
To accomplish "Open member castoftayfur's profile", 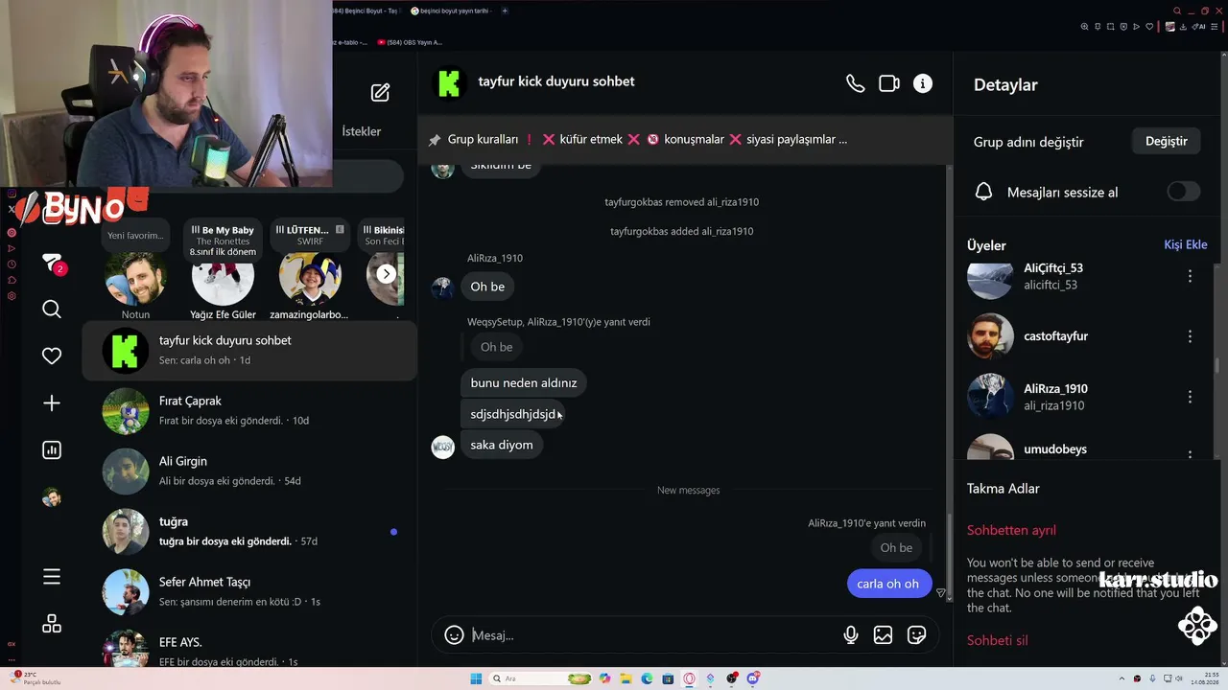I will [x=1027, y=336].
